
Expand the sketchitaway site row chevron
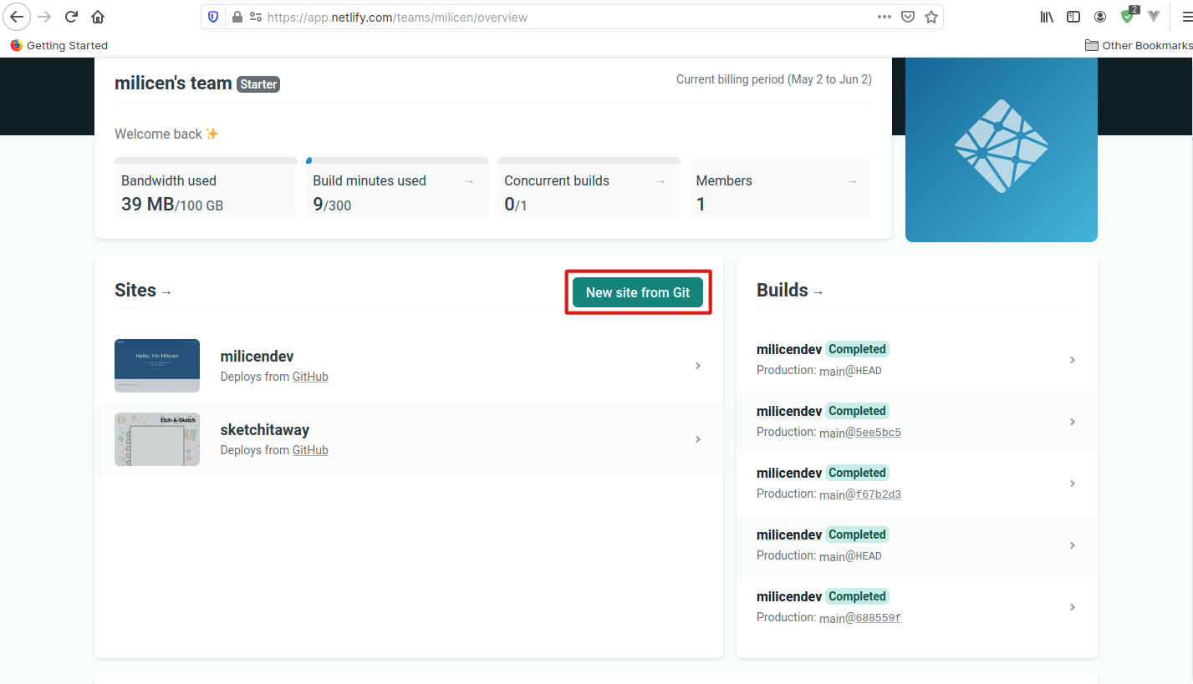(x=698, y=439)
